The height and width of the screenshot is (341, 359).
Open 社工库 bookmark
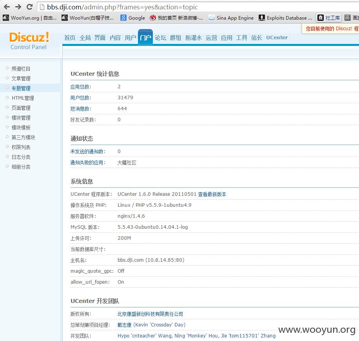329,18
